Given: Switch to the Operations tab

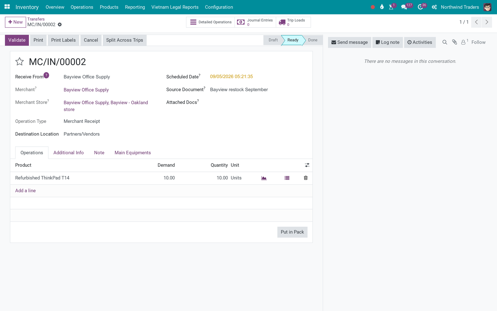Looking at the screenshot, I should [32, 153].
